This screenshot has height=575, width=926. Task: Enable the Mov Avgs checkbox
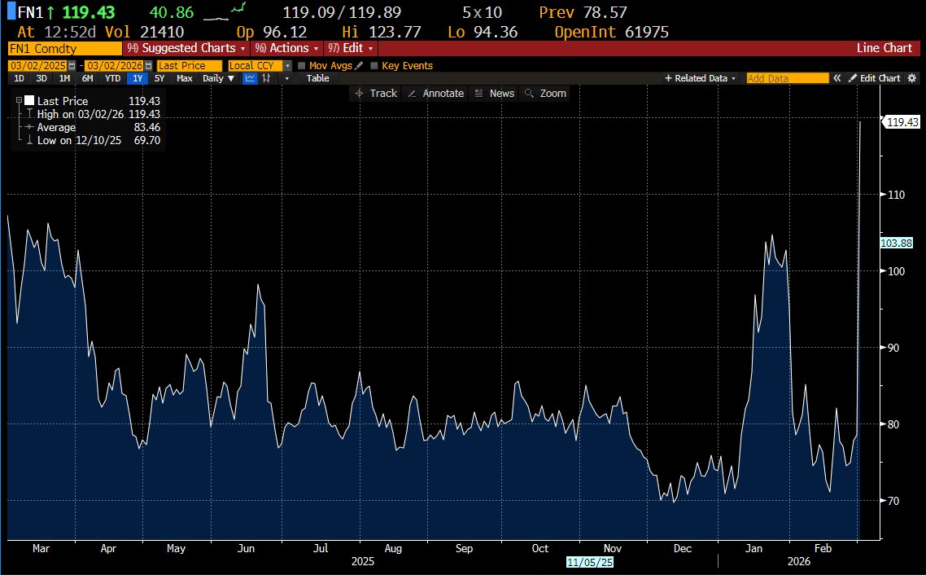pyautogui.click(x=302, y=66)
